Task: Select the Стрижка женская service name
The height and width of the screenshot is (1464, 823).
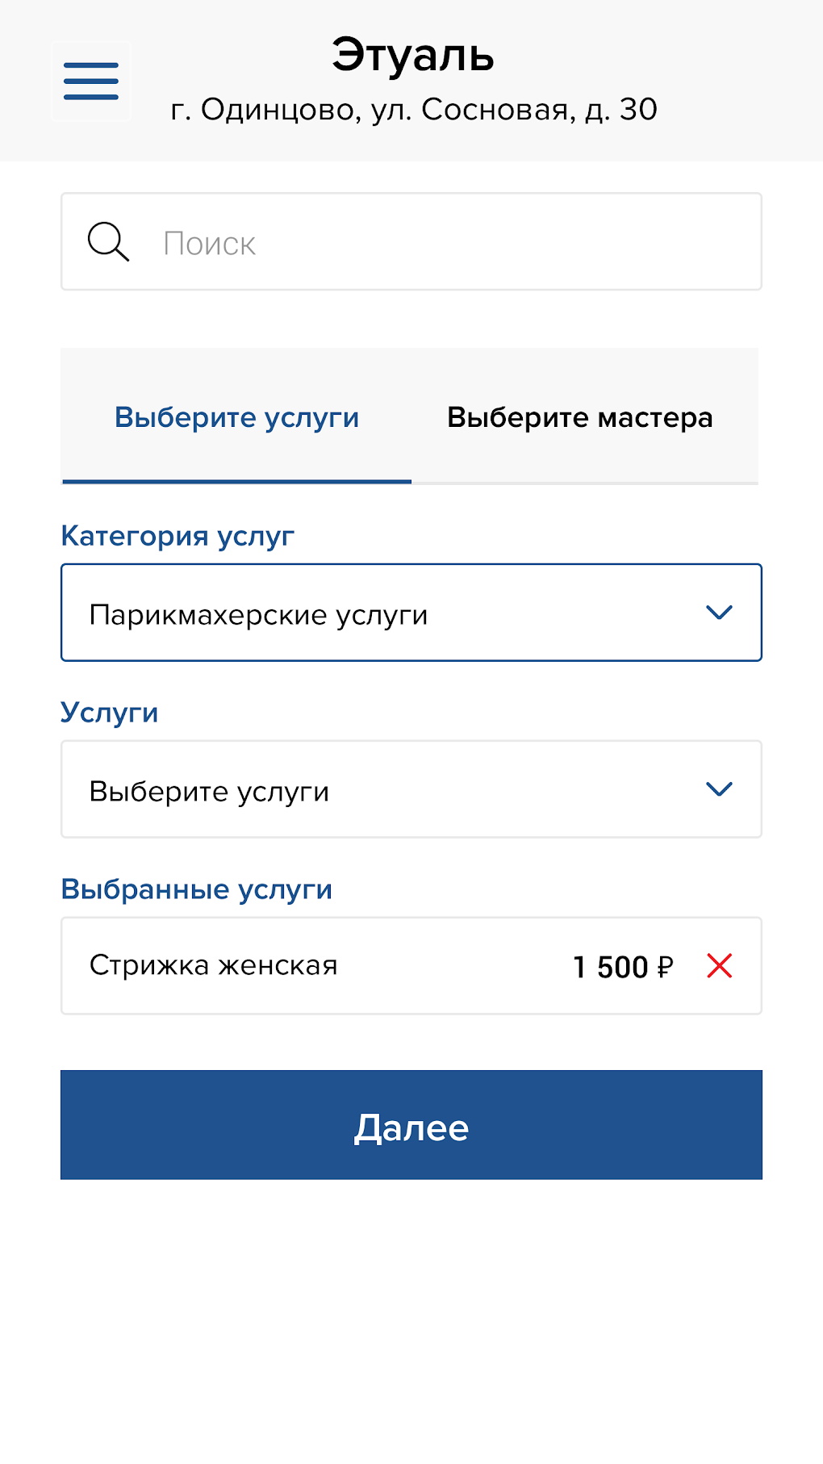Action: [214, 965]
